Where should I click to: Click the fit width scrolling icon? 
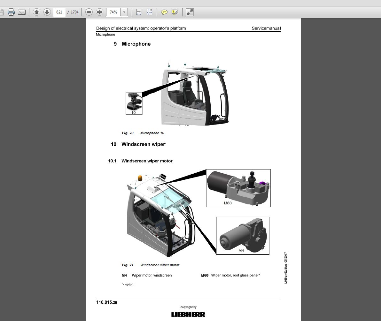(x=138, y=12)
